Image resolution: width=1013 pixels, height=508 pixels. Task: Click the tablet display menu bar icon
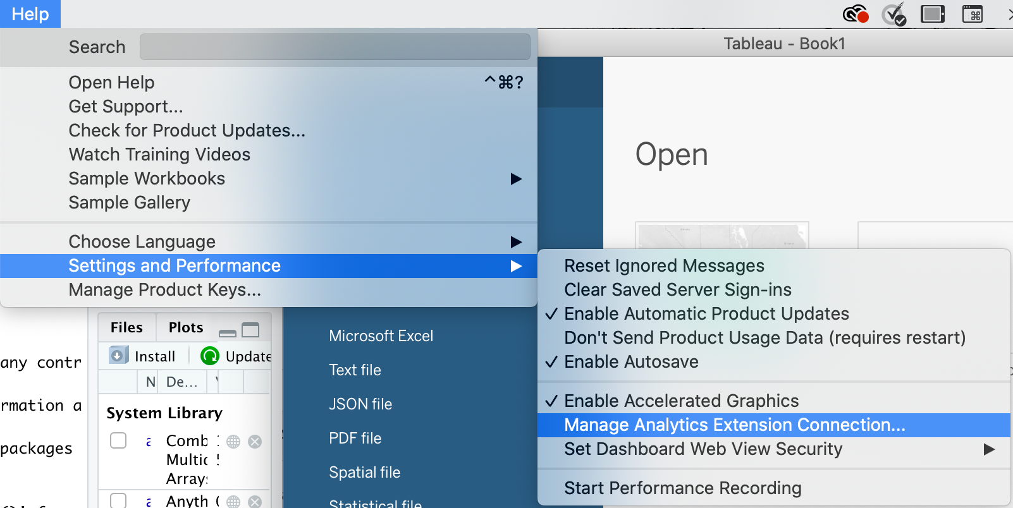click(x=933, y=13)
